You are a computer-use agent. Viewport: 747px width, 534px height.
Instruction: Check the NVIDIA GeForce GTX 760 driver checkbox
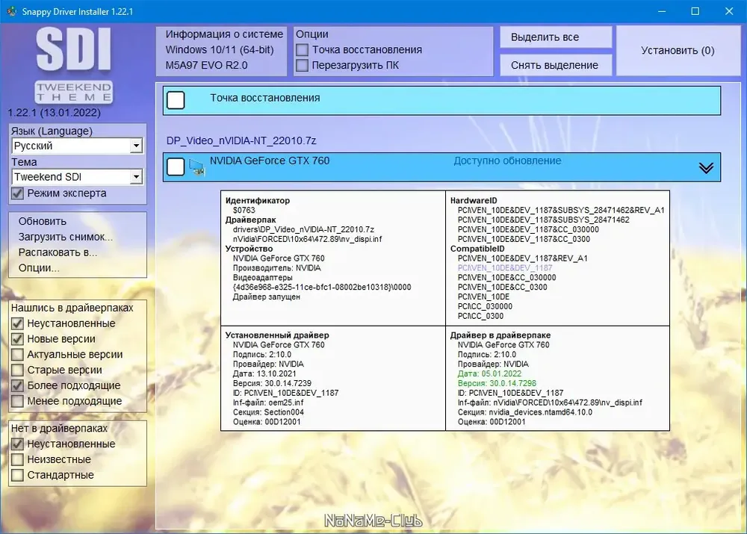point(176,167)
